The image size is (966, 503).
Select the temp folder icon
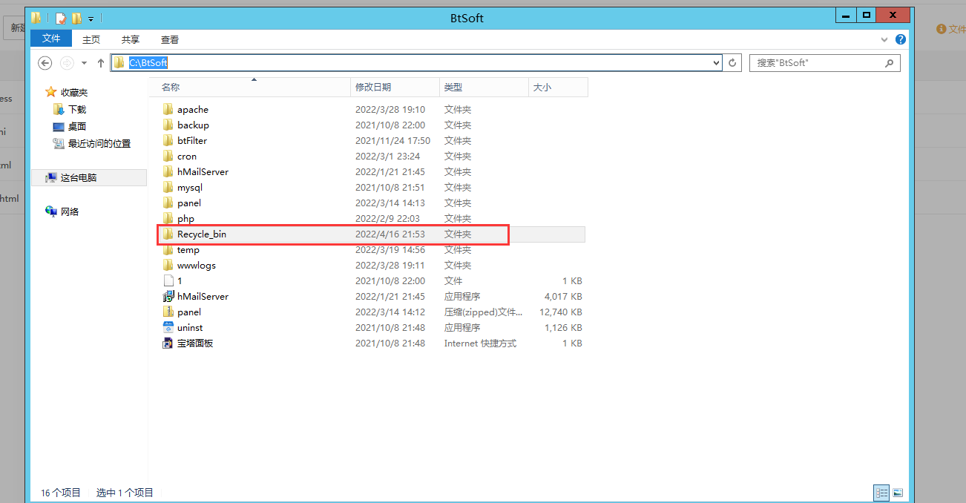click(168, 249)
